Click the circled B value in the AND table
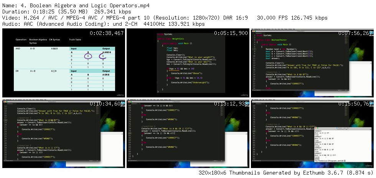 pos(88,56)
